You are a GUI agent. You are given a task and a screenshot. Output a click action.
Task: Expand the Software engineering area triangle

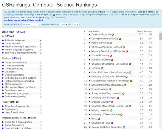click(x=3, y=96)
